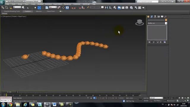Open the Customize menu

click(x=77, y=4)
